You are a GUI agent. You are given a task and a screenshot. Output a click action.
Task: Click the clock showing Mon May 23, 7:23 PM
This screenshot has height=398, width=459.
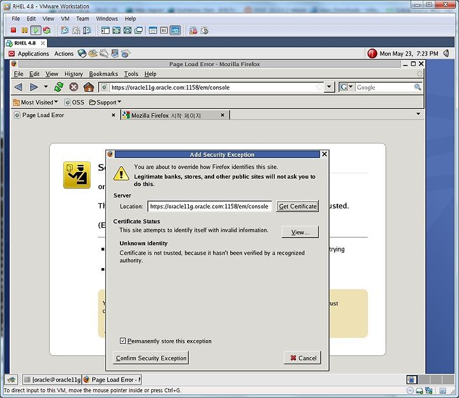pyautogui.click(x=409, y=53)
